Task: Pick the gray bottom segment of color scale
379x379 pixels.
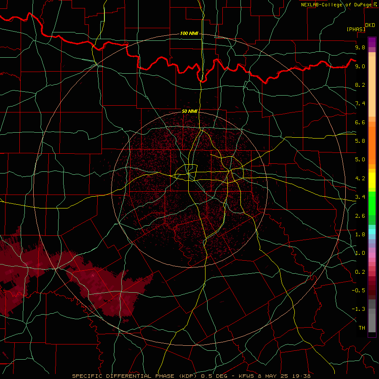Action: [372, 324]
